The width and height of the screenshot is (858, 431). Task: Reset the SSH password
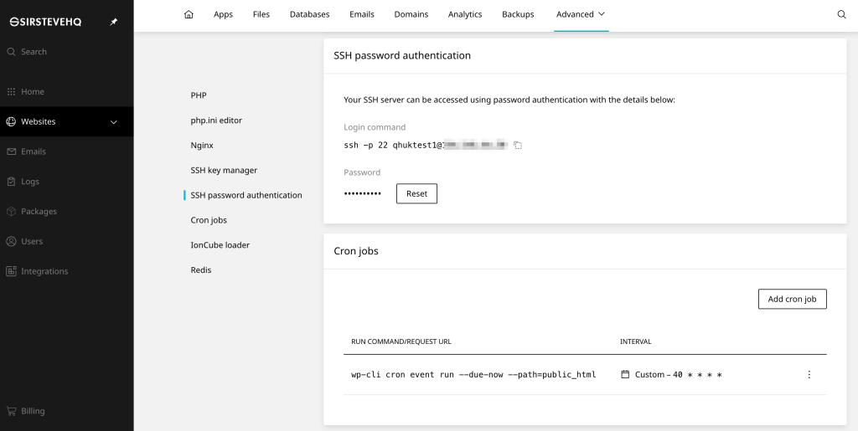(416, 193)
